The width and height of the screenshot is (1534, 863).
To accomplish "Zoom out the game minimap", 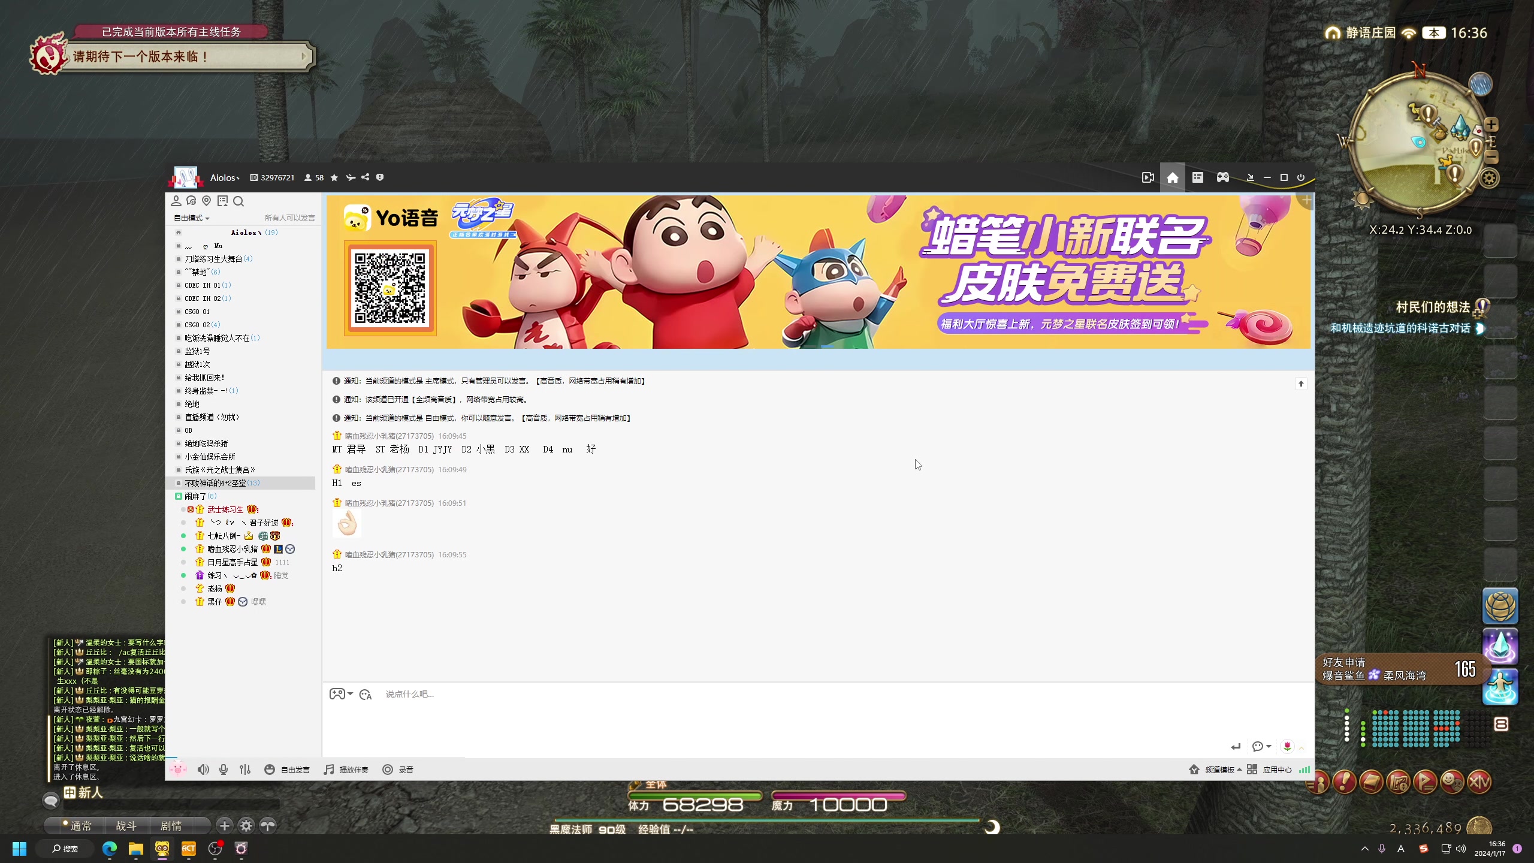I will coord(1491,157).
